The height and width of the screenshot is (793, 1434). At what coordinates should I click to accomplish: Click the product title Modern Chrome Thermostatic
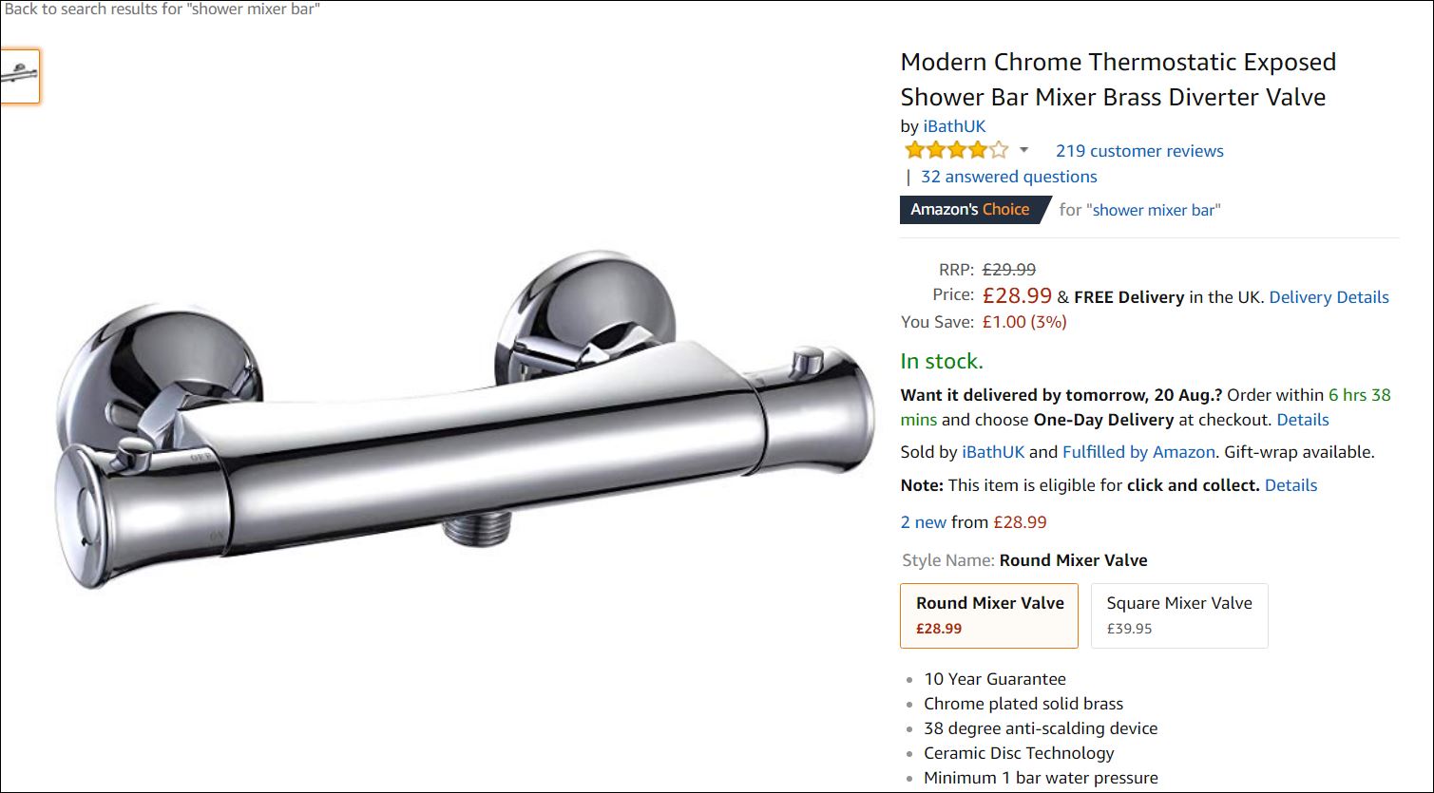[x=1118, y=80]
